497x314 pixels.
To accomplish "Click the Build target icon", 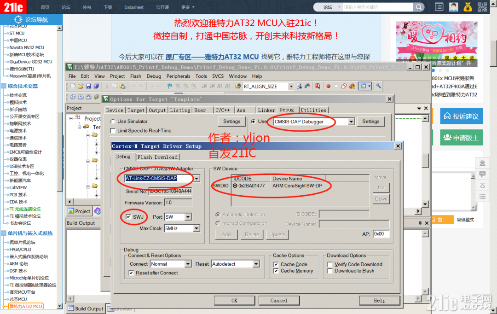I will 81,97.
